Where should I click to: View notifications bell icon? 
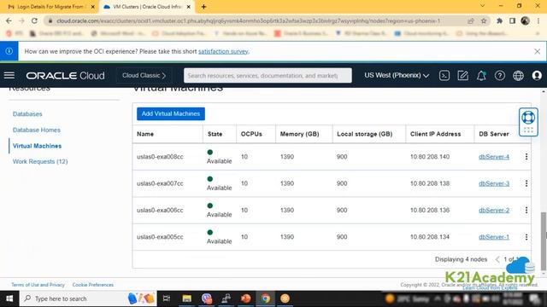click(x=481, y=75)
